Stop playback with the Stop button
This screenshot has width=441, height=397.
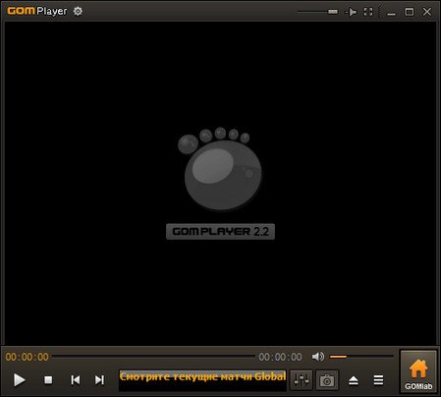point(48,380)
